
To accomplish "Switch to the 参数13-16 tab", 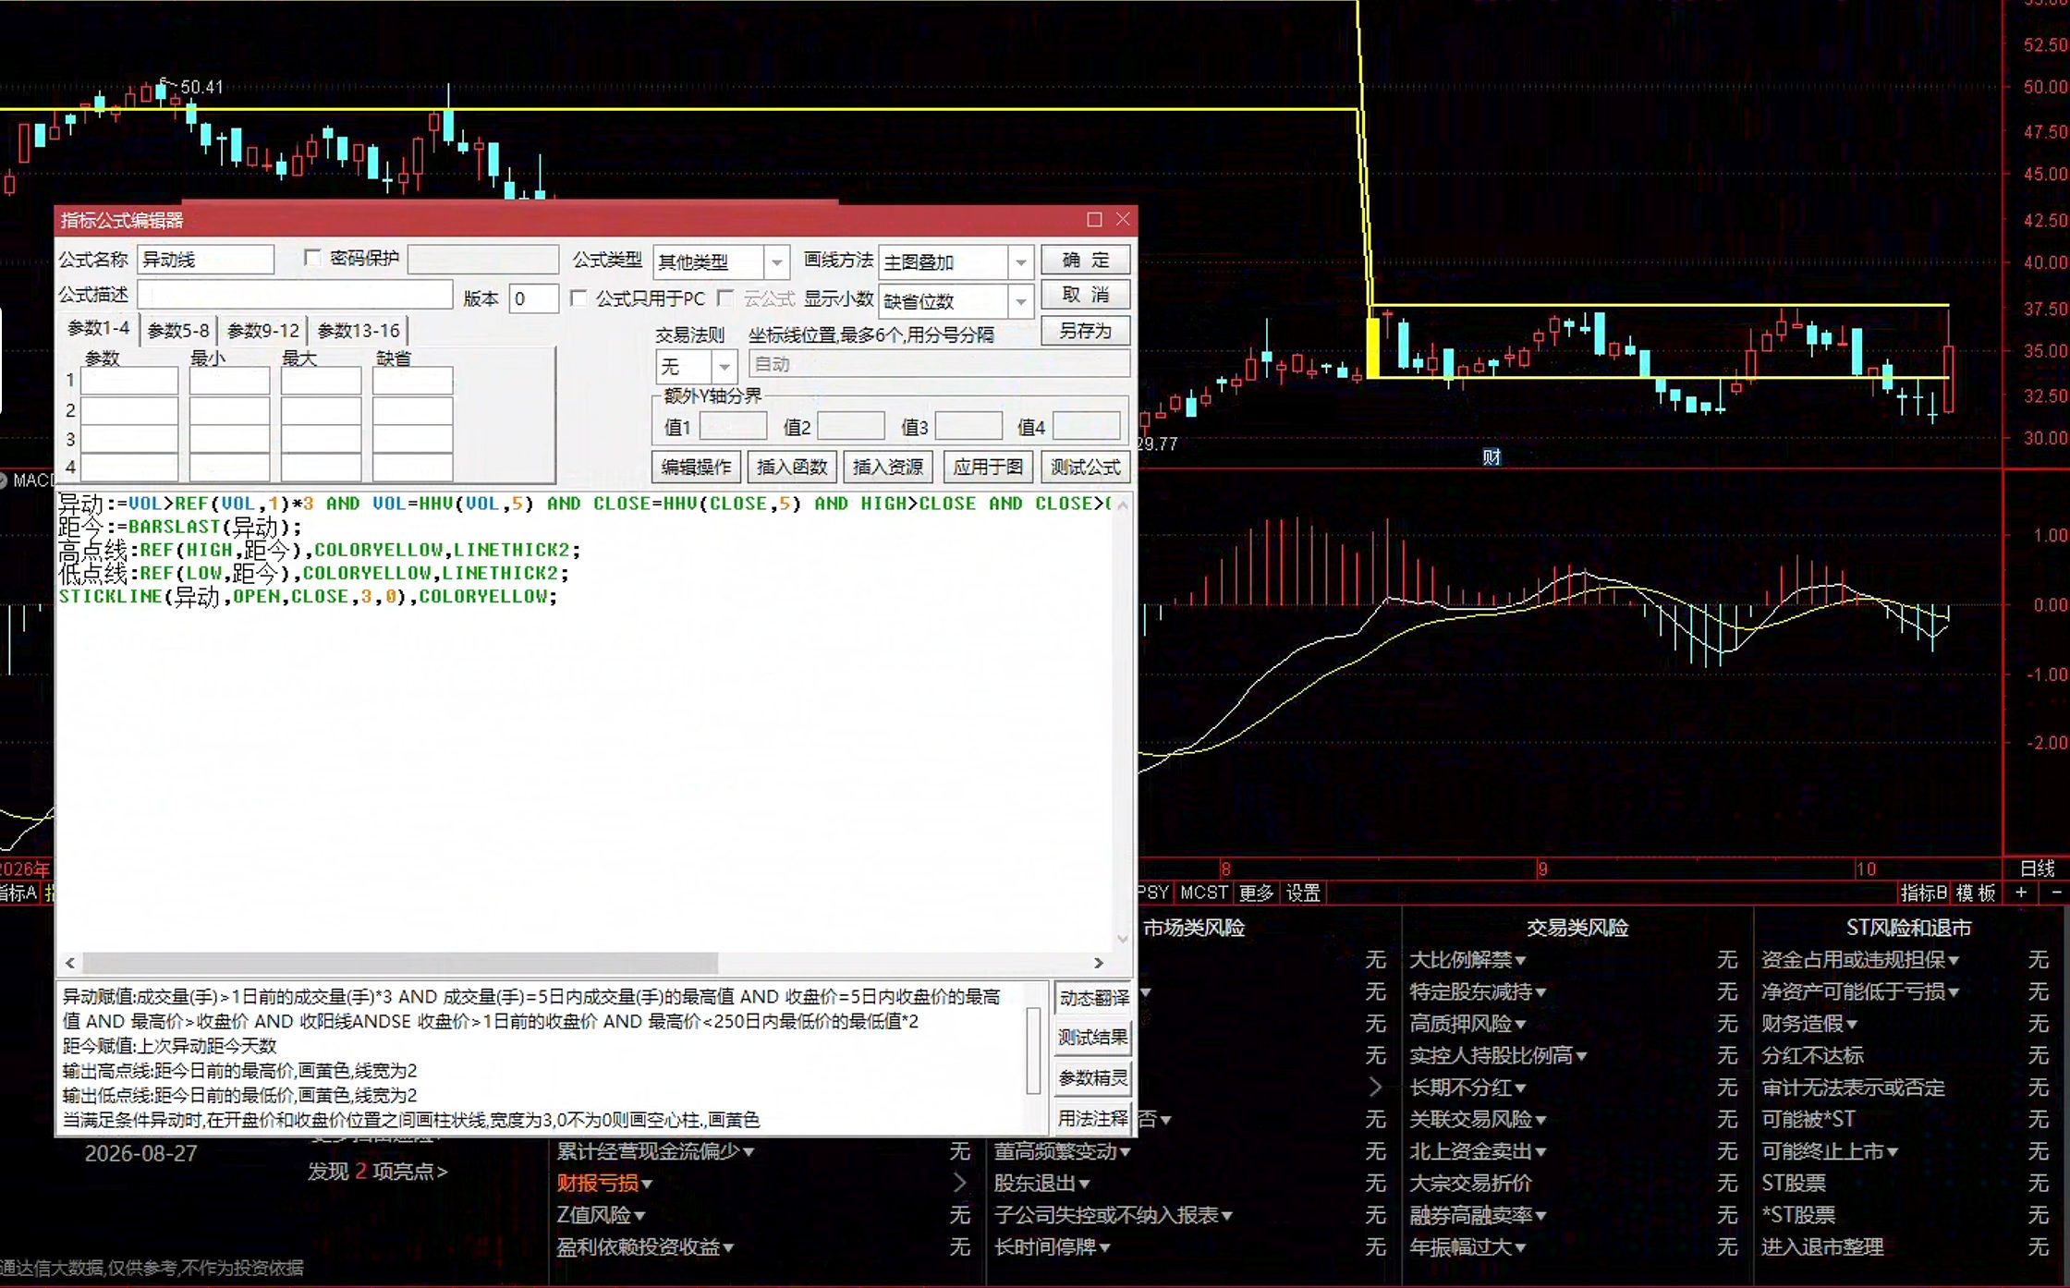I will (x=359, y=331).
